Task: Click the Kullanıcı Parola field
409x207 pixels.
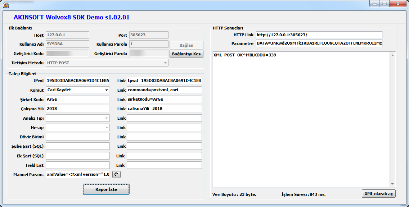Action: click(149, 44)
